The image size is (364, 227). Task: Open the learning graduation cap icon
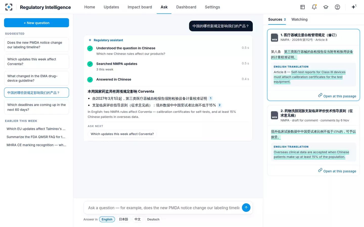(326, 7)
